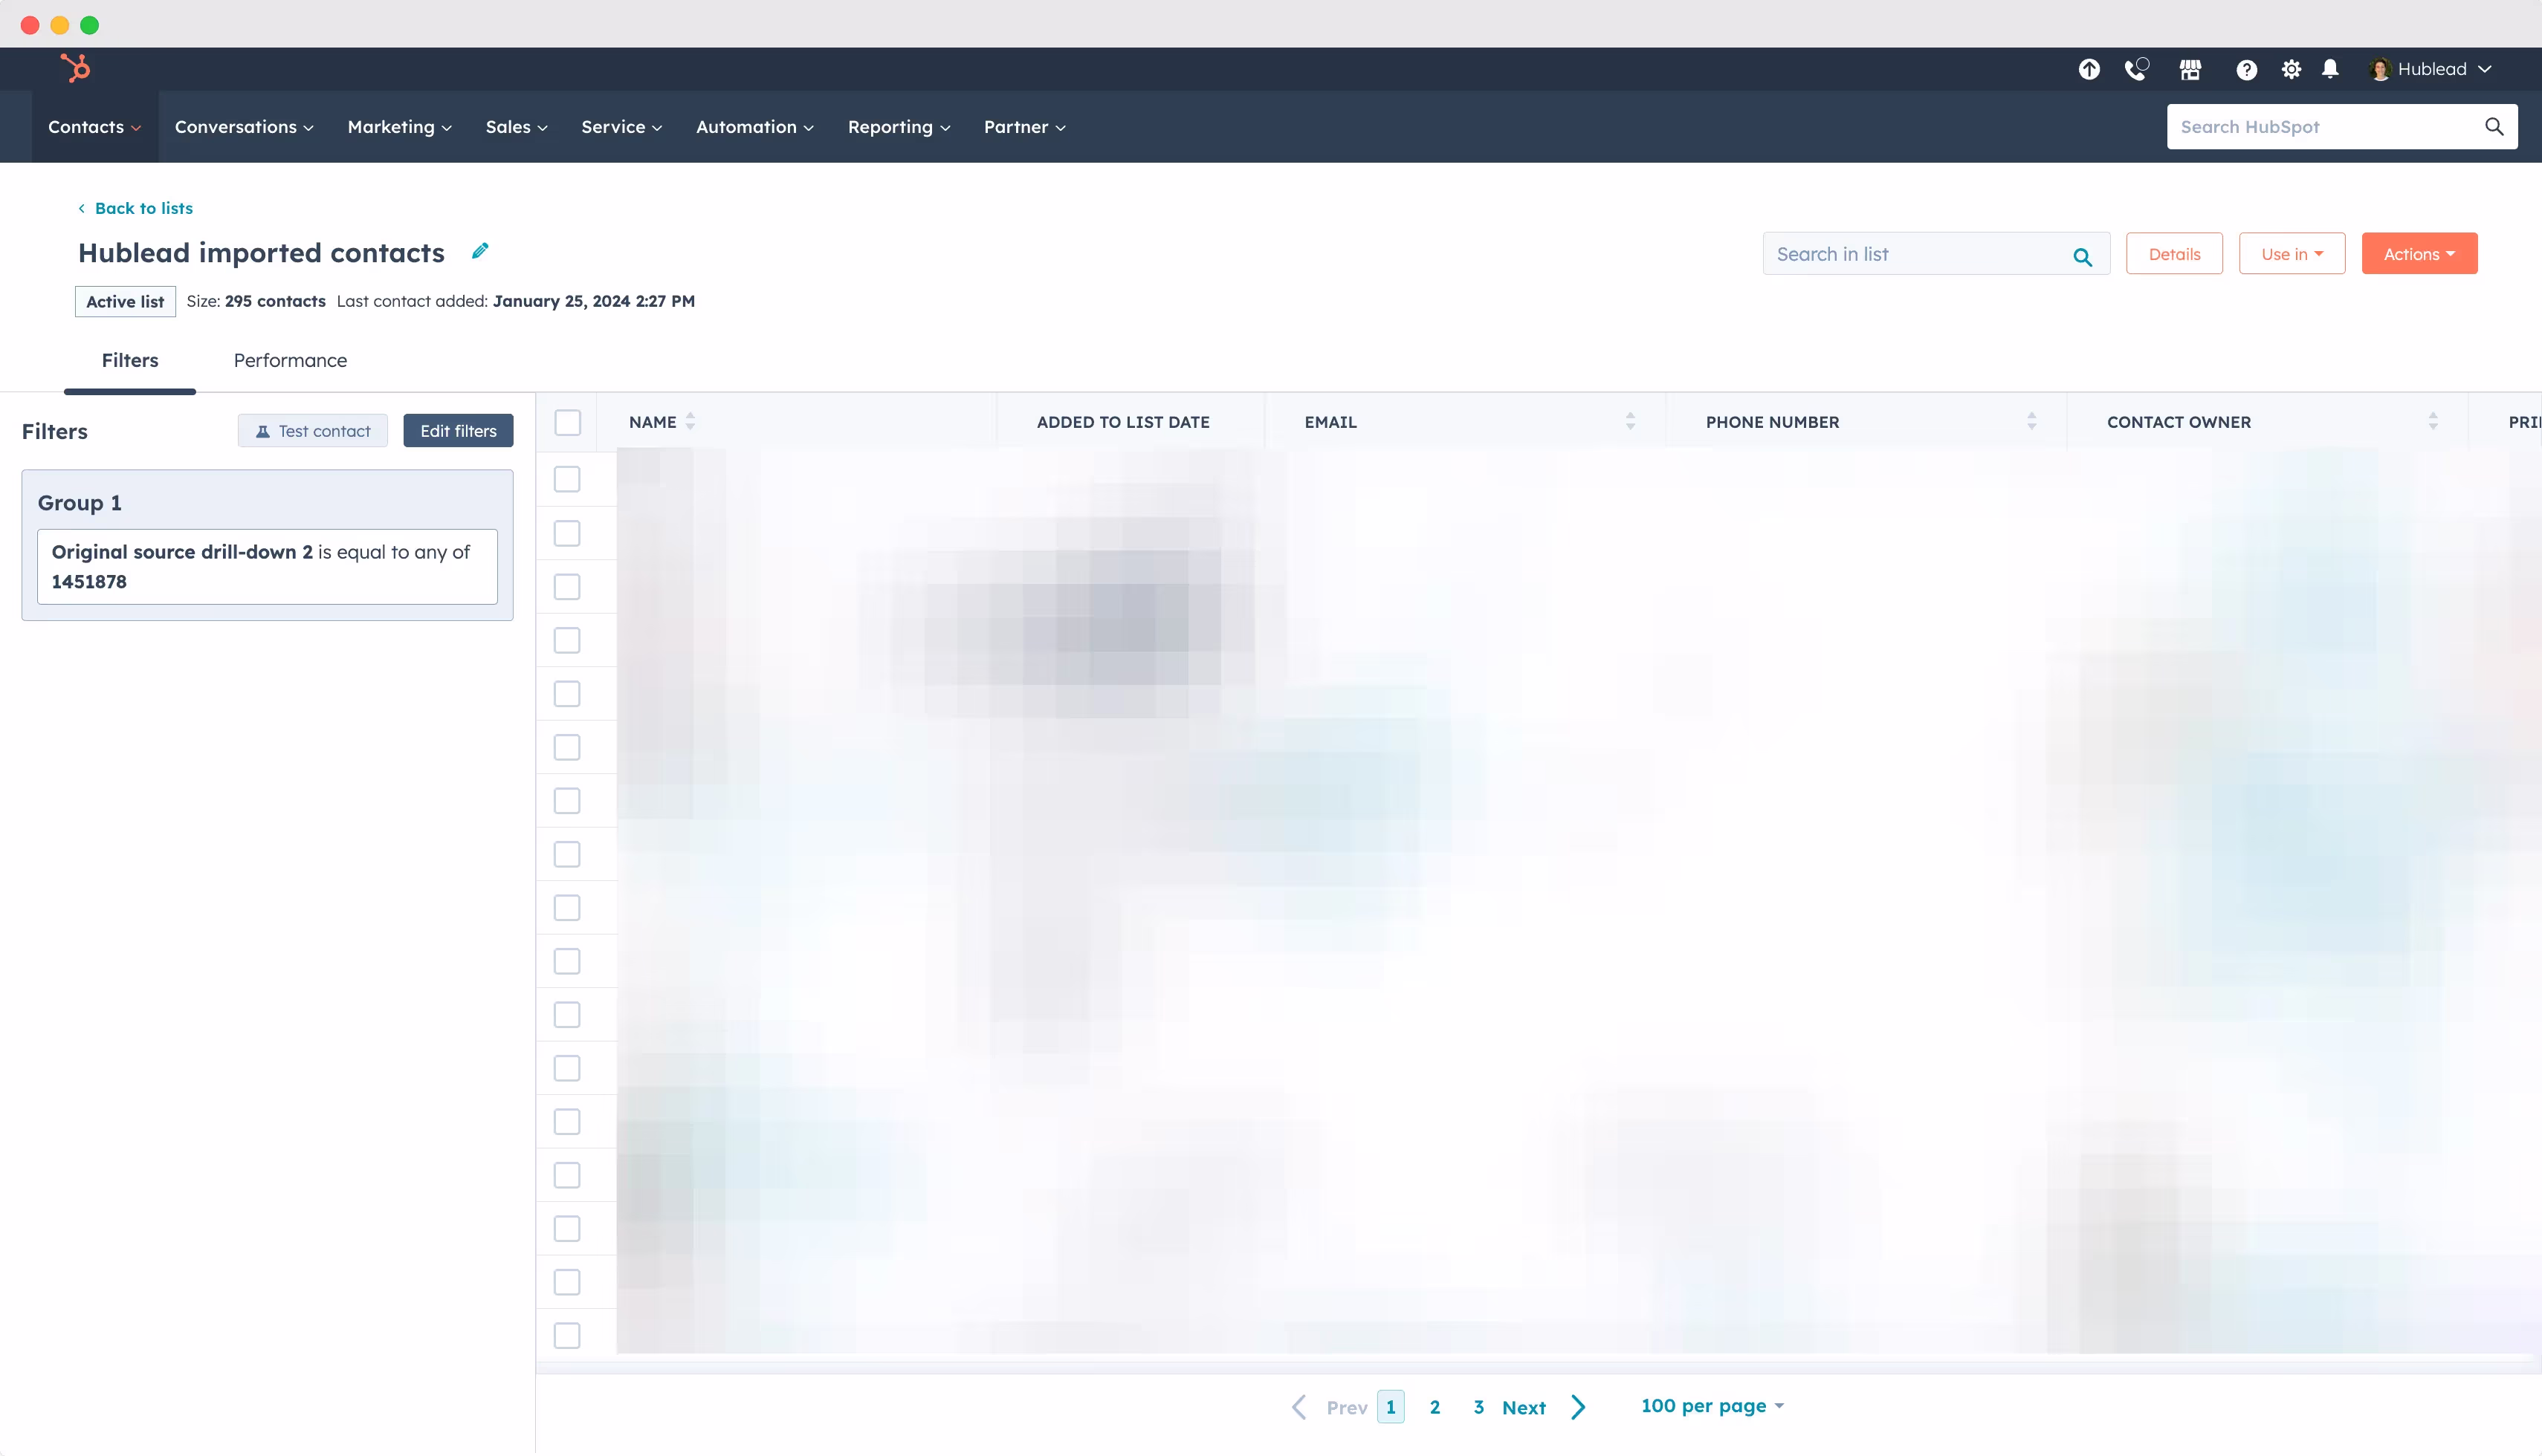2542x1456 pixels.
Task: Go to page 2
Action: pyautogui.click(x=1435, y=1407)
